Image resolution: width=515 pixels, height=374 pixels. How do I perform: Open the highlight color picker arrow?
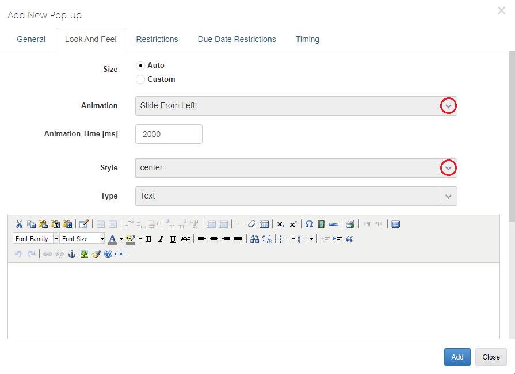[x=140, y=239]
